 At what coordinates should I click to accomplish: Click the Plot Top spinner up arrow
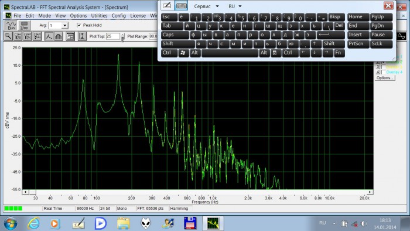coord(122,35)
